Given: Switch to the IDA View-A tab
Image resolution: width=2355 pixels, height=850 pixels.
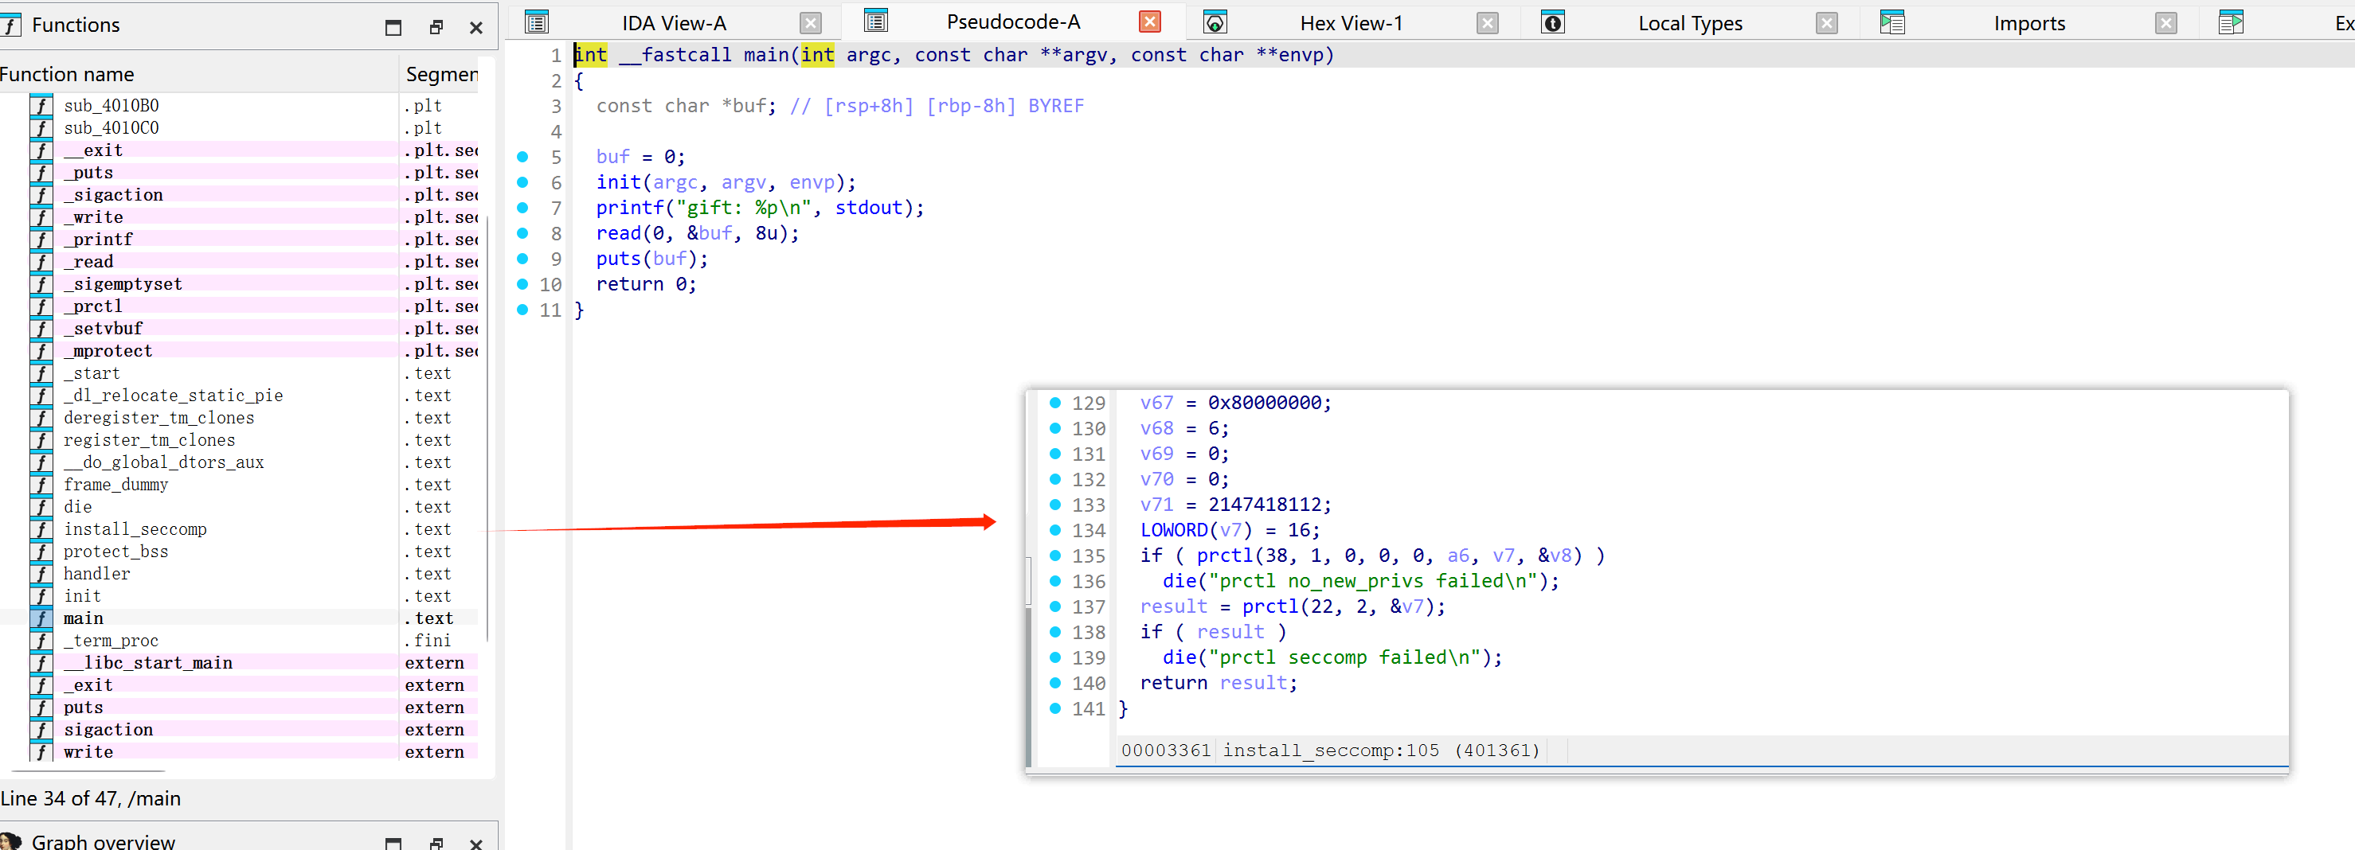Looking at the screenshot, I should click(x=674, y=23).
